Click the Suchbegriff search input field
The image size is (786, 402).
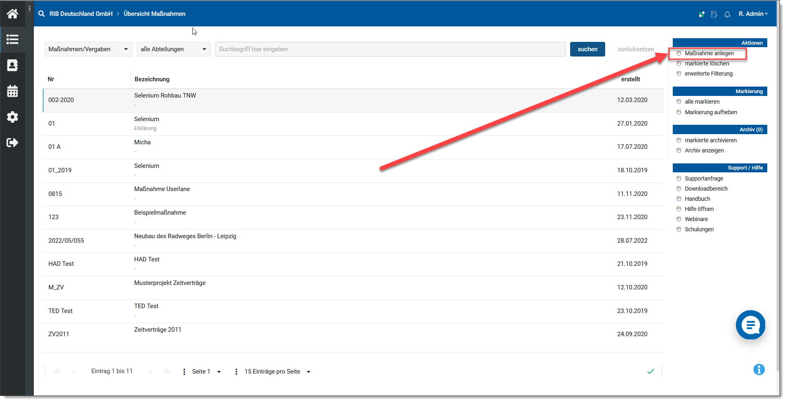(390, 49)
